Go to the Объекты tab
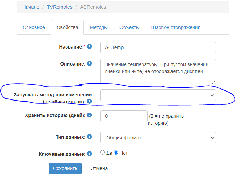 coord(129,27)
